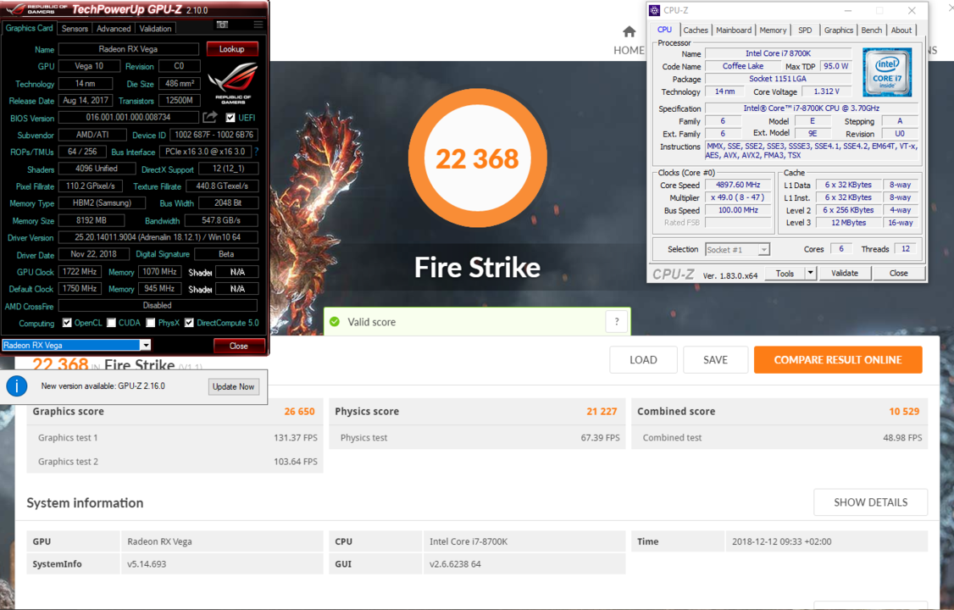Toggle the CUDA checkbox
This screenshot has width=954, height=610.
[x=111, y=323]
